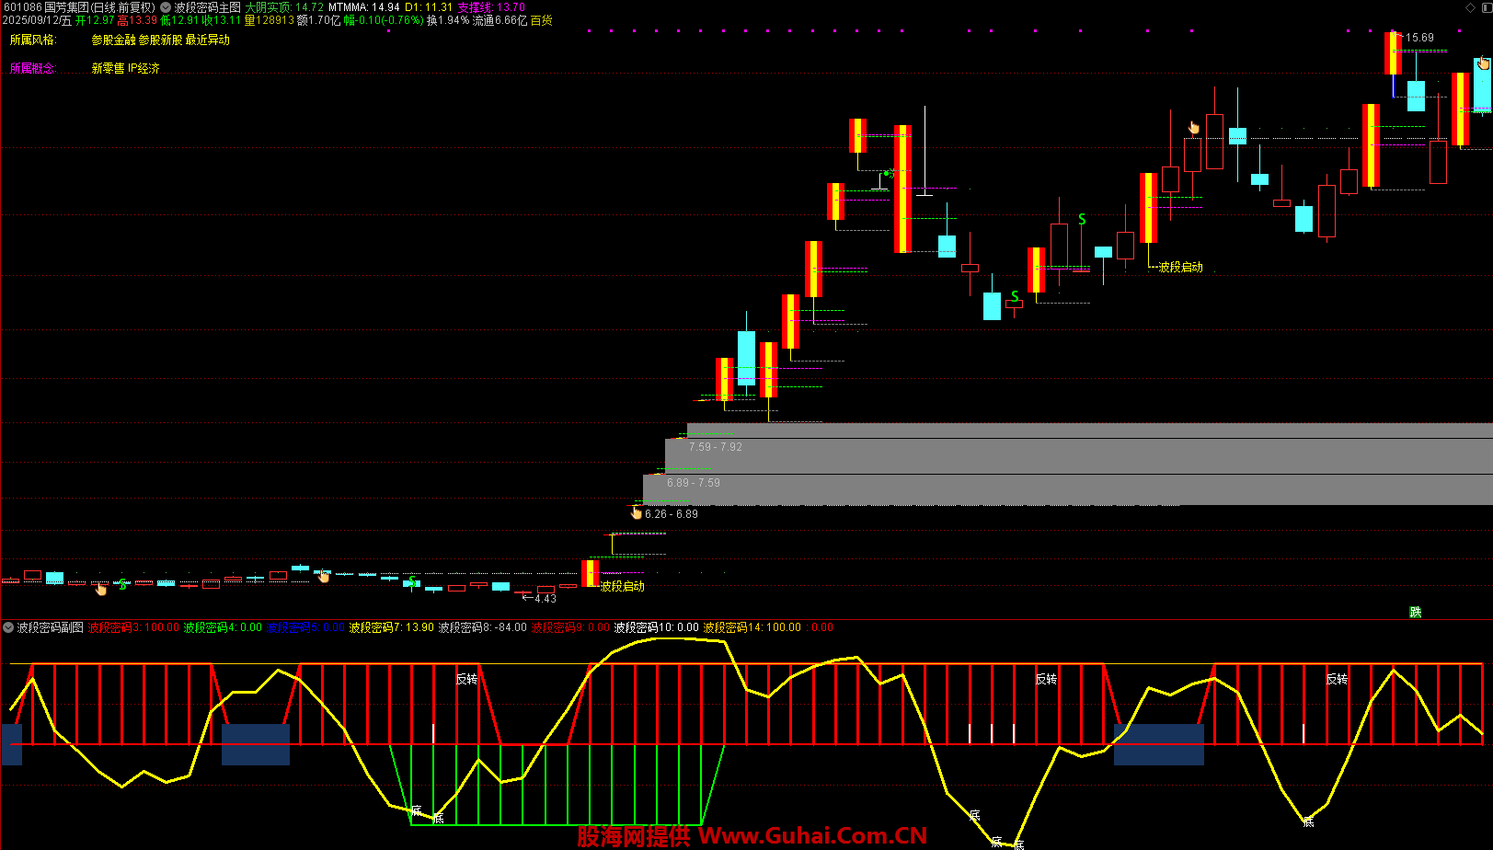This screenshot has height=850, width=1493.
Task: Click the 大阴实顶: 14.72 value
Action: (284, 7)
